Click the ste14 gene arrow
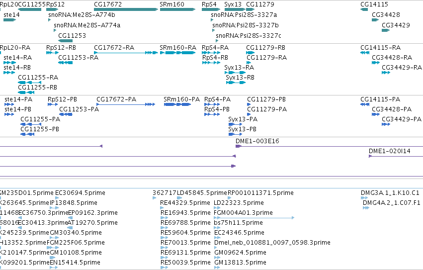423x270 pixels. 10,20
